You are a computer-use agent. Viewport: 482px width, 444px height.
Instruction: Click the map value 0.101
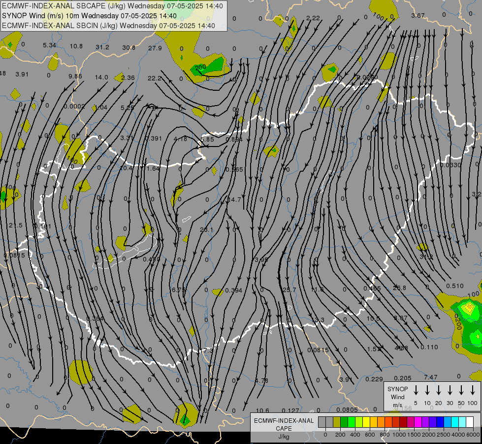[43, 226]
